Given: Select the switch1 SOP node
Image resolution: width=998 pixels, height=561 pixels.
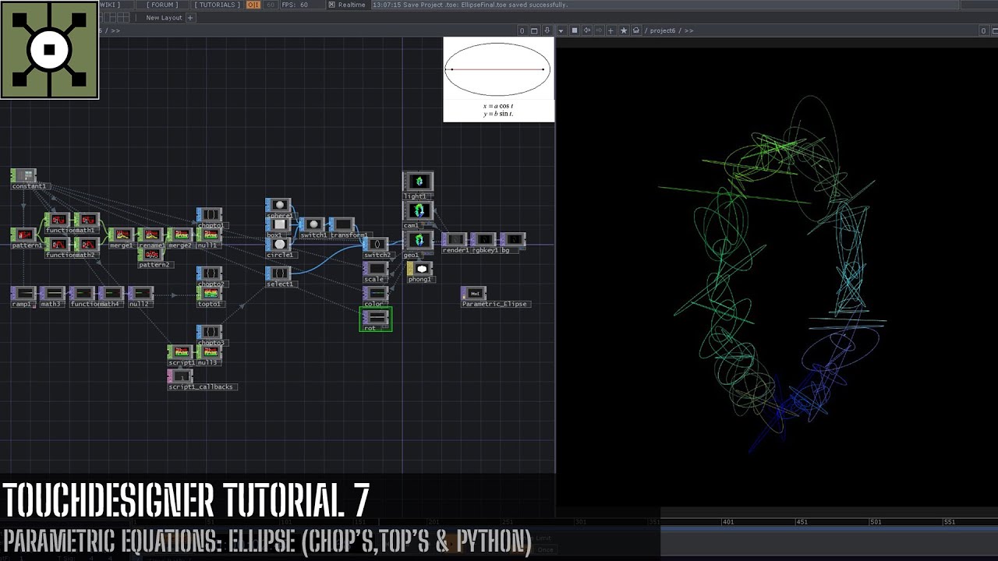Looking at the screenshot, I should pos(312,224).
